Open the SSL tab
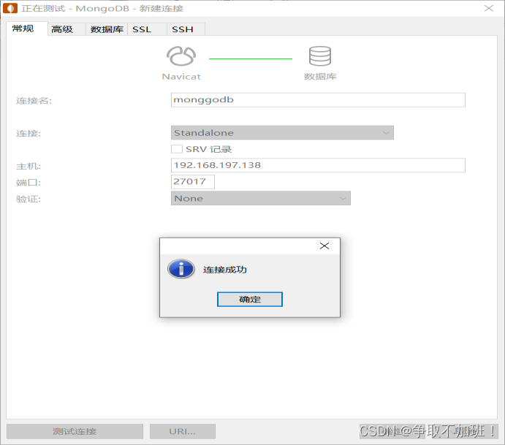 pos(147,29)
